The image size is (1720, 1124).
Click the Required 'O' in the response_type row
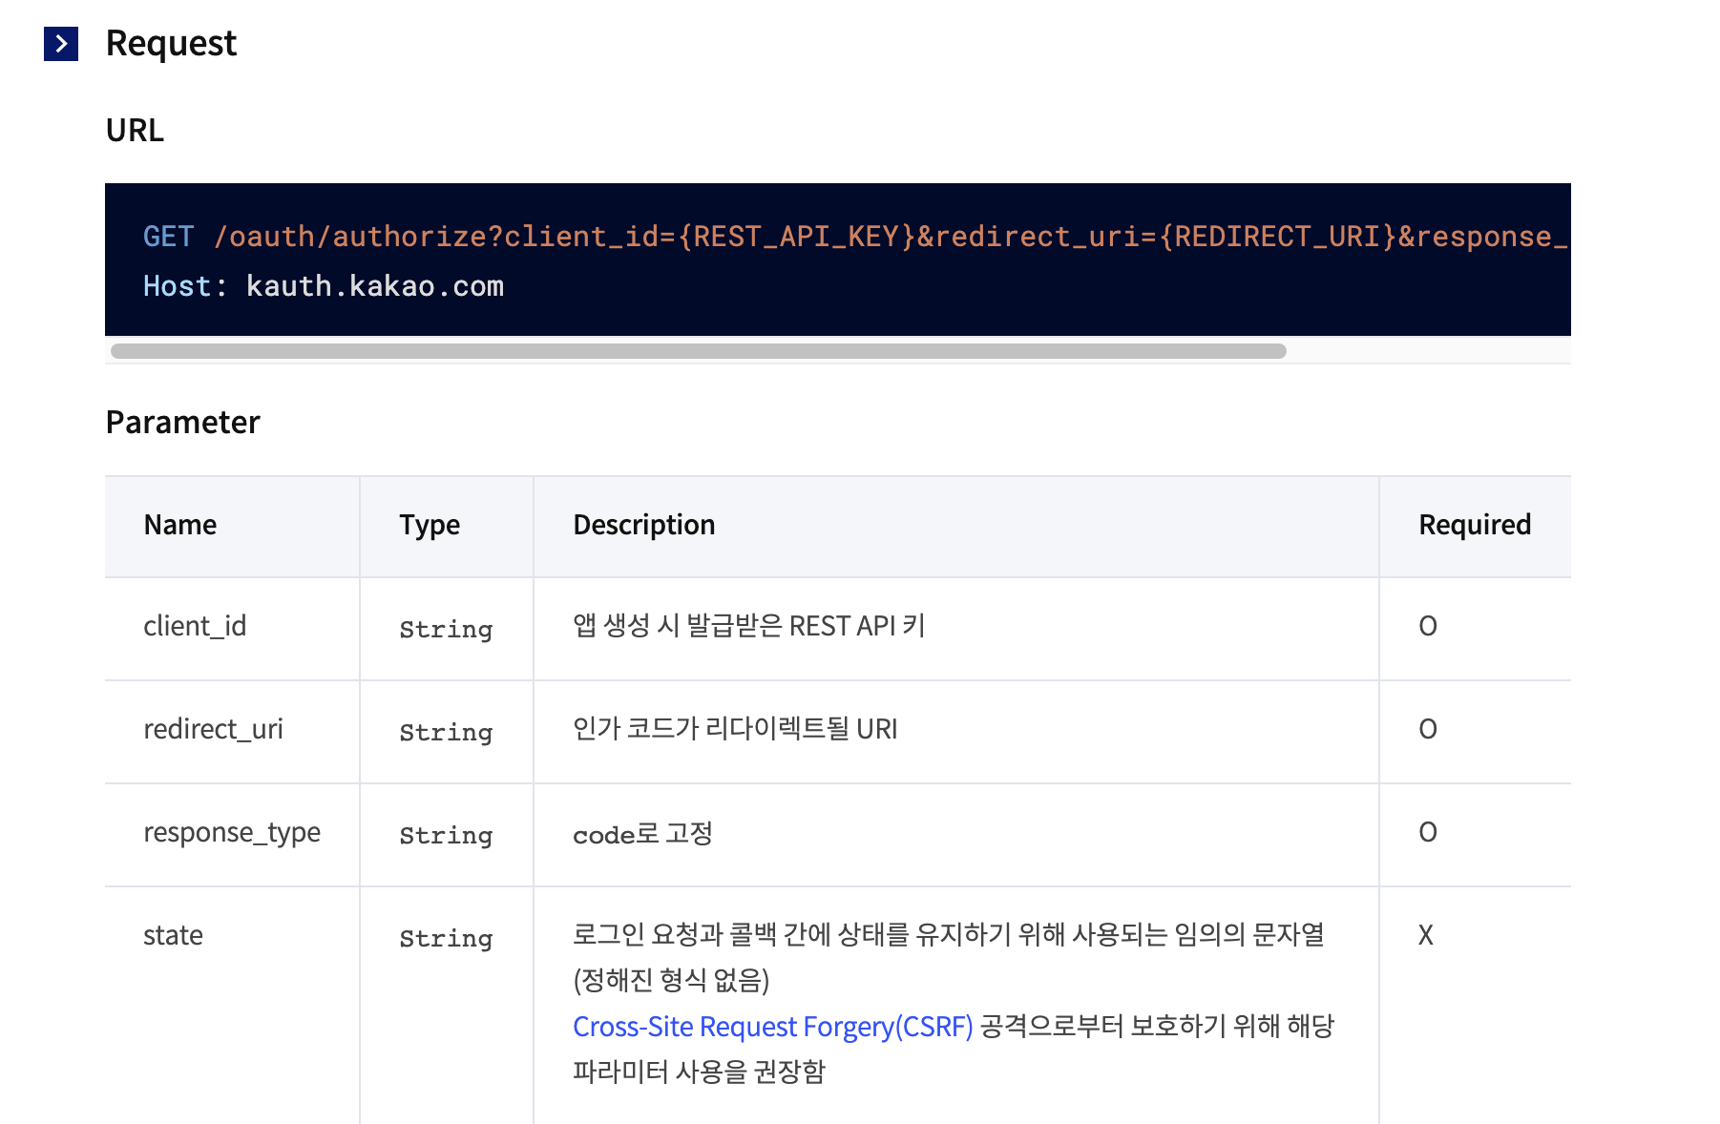click(x=1428, y=832)
